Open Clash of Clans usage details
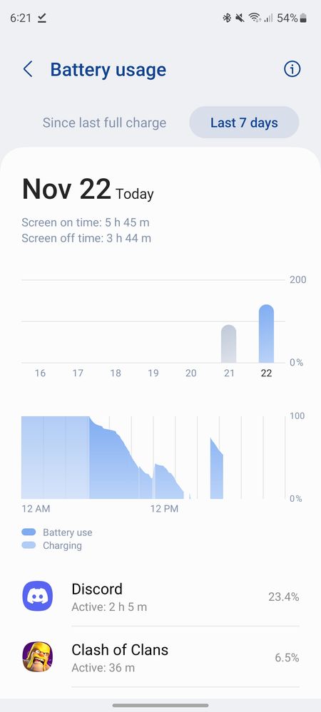This screenshot has width=321, height=712. (x=160, y=657)
